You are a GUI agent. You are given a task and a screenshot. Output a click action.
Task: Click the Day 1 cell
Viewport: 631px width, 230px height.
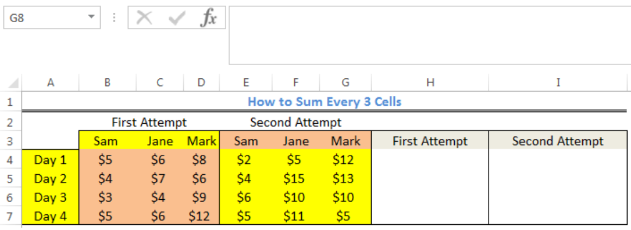[x=50, y=160]
